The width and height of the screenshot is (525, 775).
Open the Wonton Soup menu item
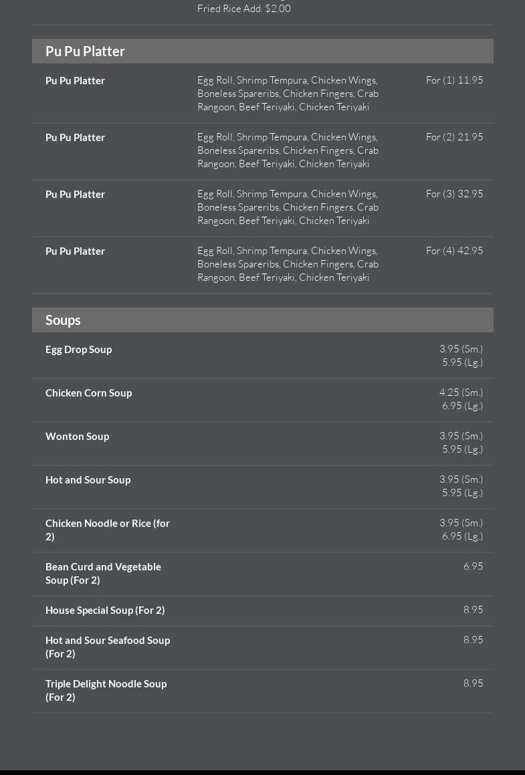(78, 437)
